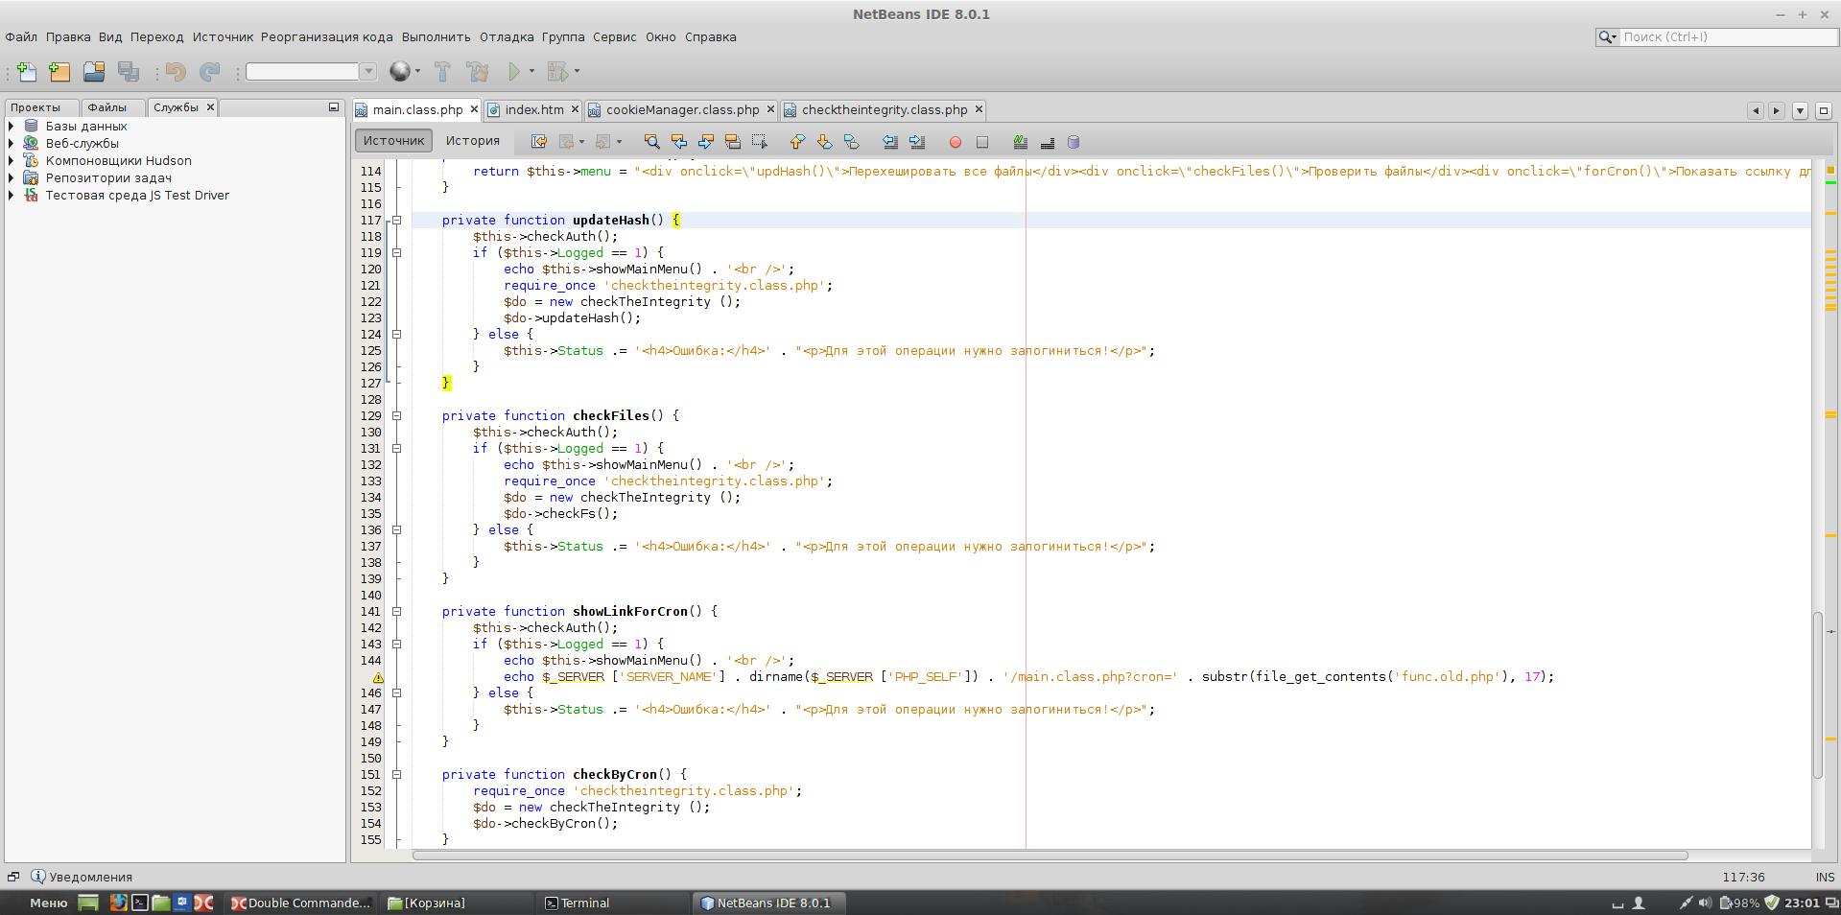Viewport: 1841px width, 915px height.
Task: Click the Open Project toolbar icon
Action: (93, 72)
